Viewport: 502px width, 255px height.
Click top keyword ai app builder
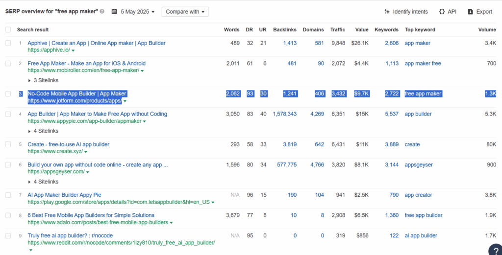pos(421,235)
